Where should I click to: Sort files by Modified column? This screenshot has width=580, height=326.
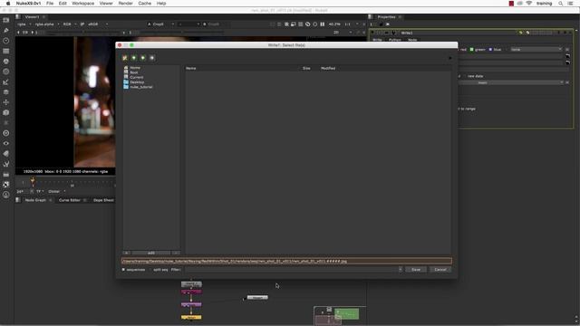coord(328,69)
